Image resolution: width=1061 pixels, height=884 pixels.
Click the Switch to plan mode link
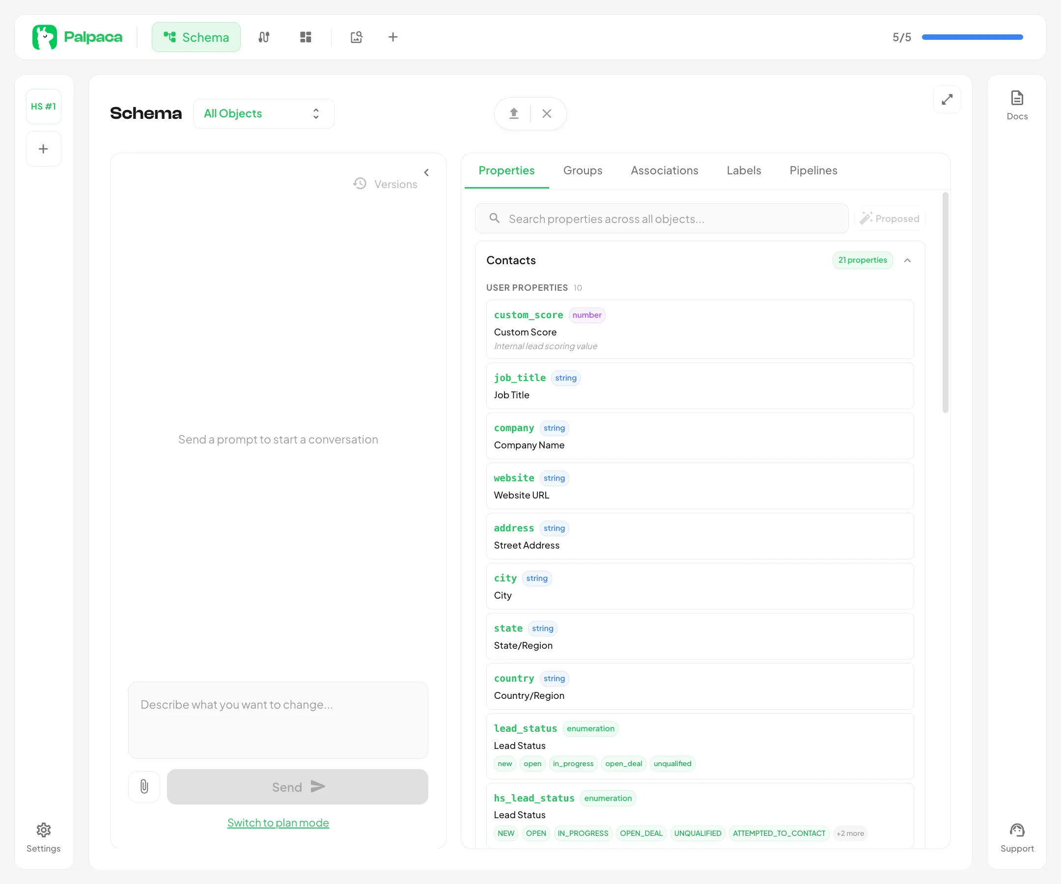pos(278,823)
